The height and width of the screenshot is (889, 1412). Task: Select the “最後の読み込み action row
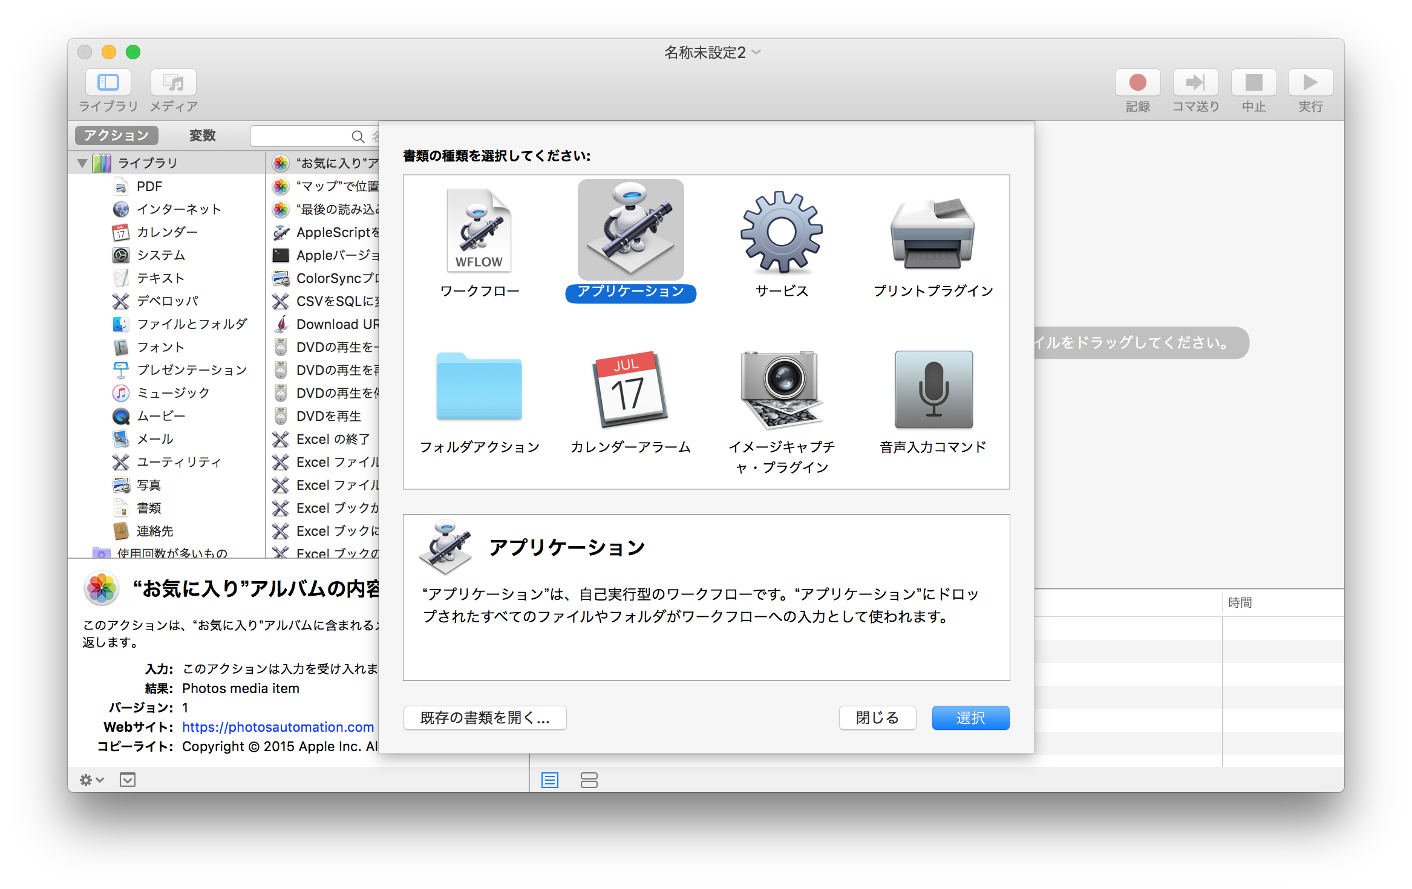click(x=324, y=209)
